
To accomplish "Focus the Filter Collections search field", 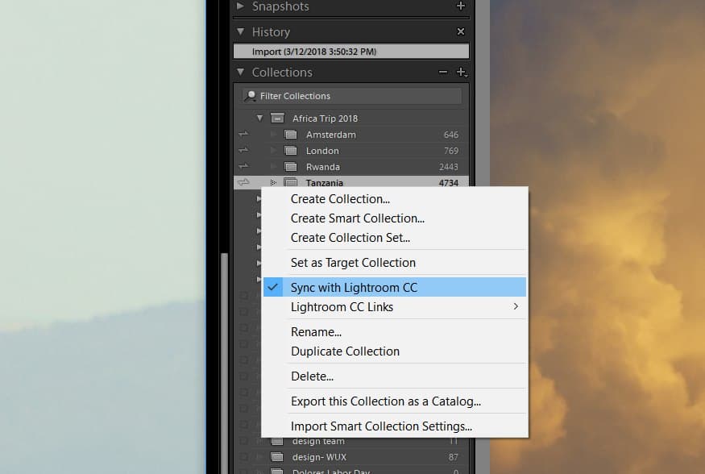I will [x=352, y=96].
